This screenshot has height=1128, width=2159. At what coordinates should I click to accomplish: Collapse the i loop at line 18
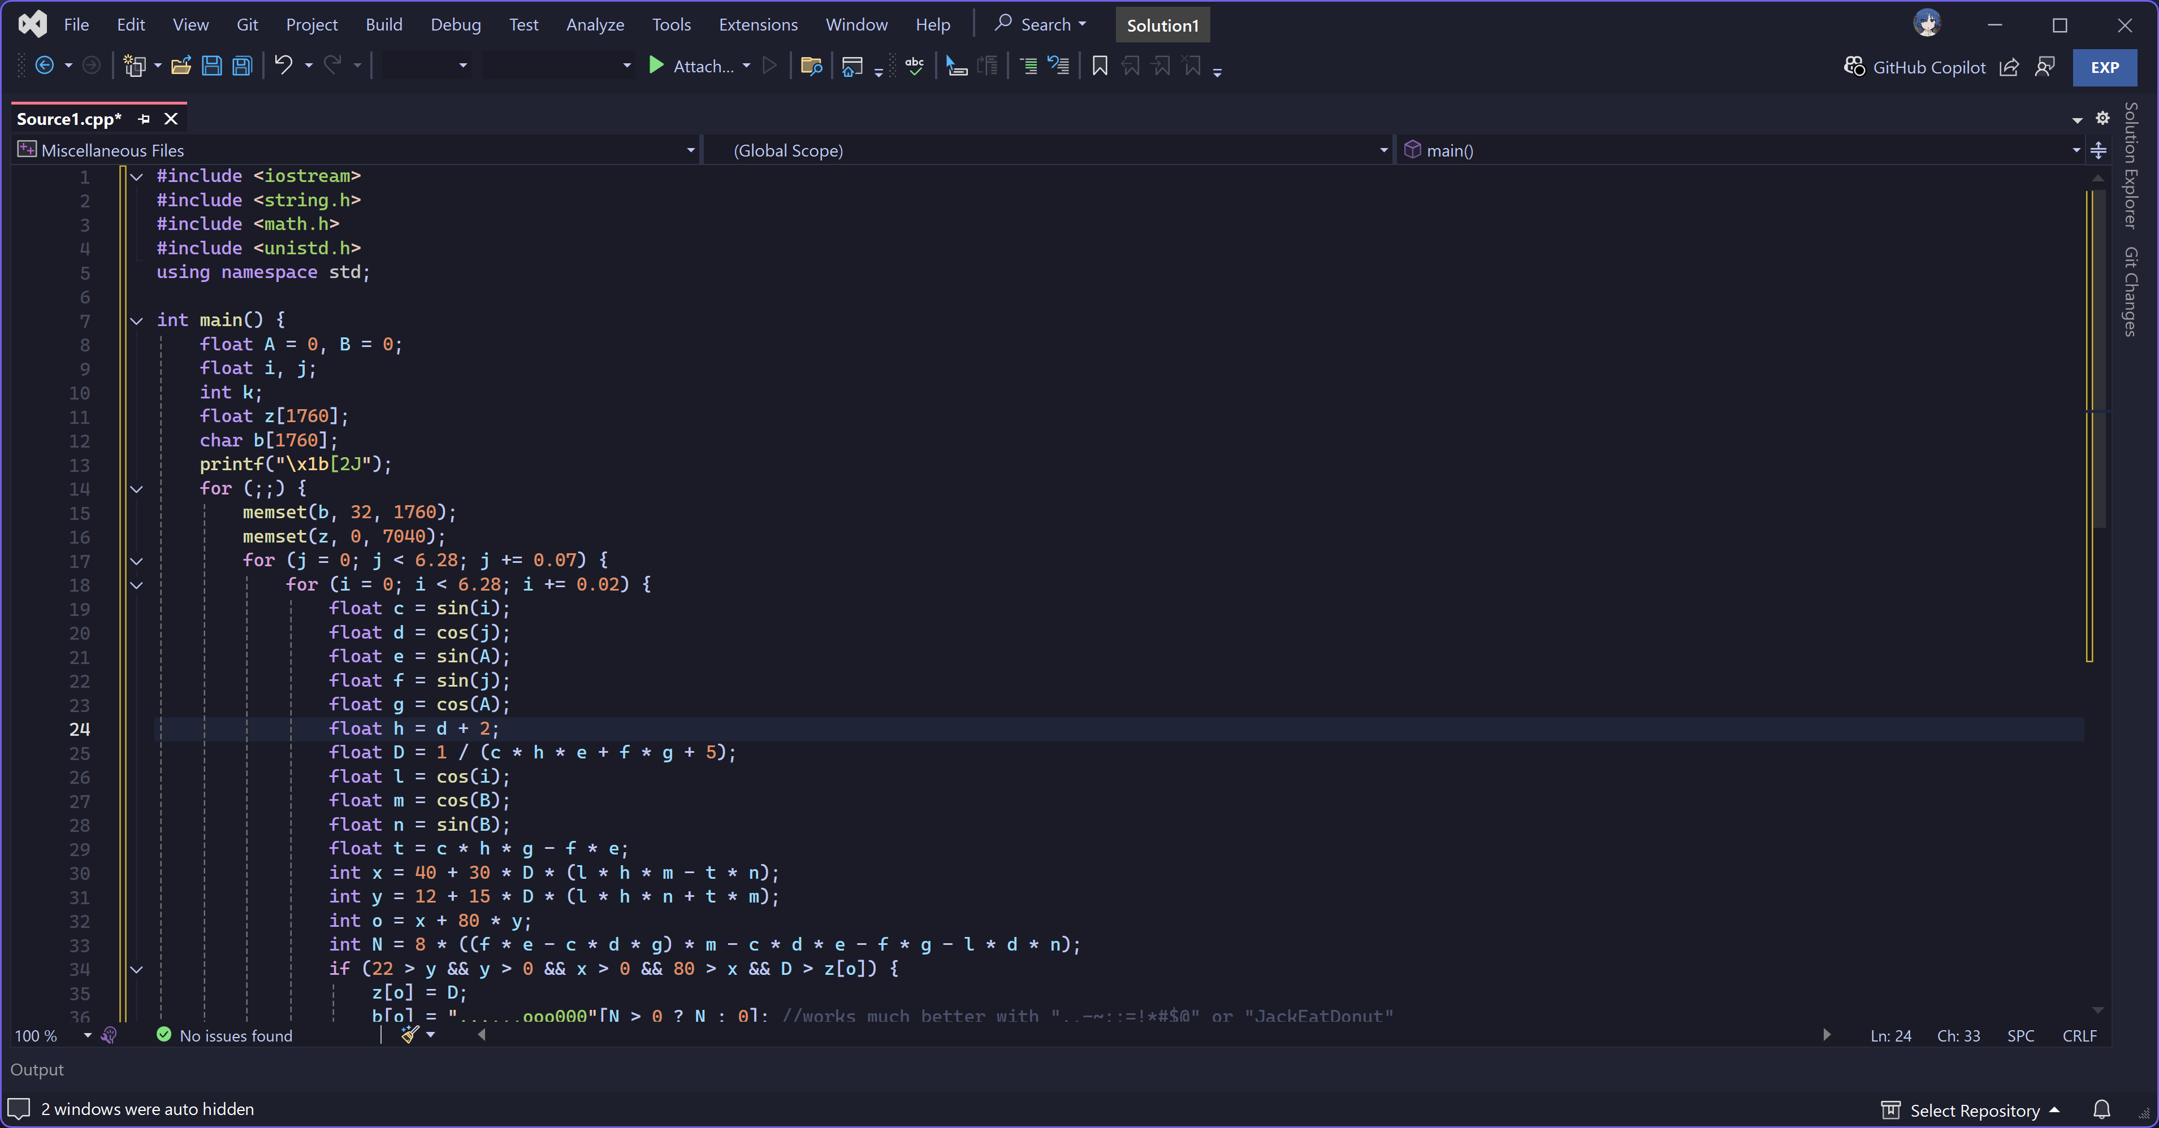[x=136, y=586]
